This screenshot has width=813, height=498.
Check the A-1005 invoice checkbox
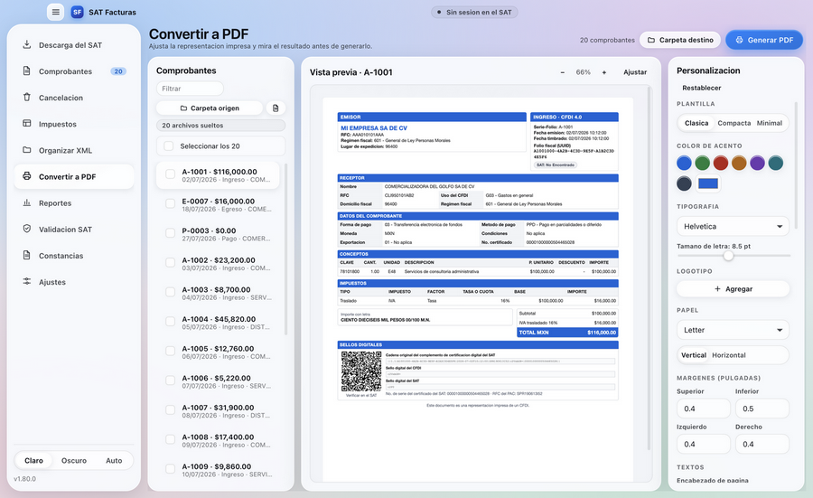click(170, 352)
